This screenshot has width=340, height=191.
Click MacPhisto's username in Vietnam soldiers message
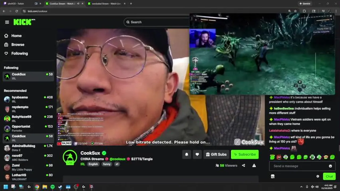tap(281, 120)
